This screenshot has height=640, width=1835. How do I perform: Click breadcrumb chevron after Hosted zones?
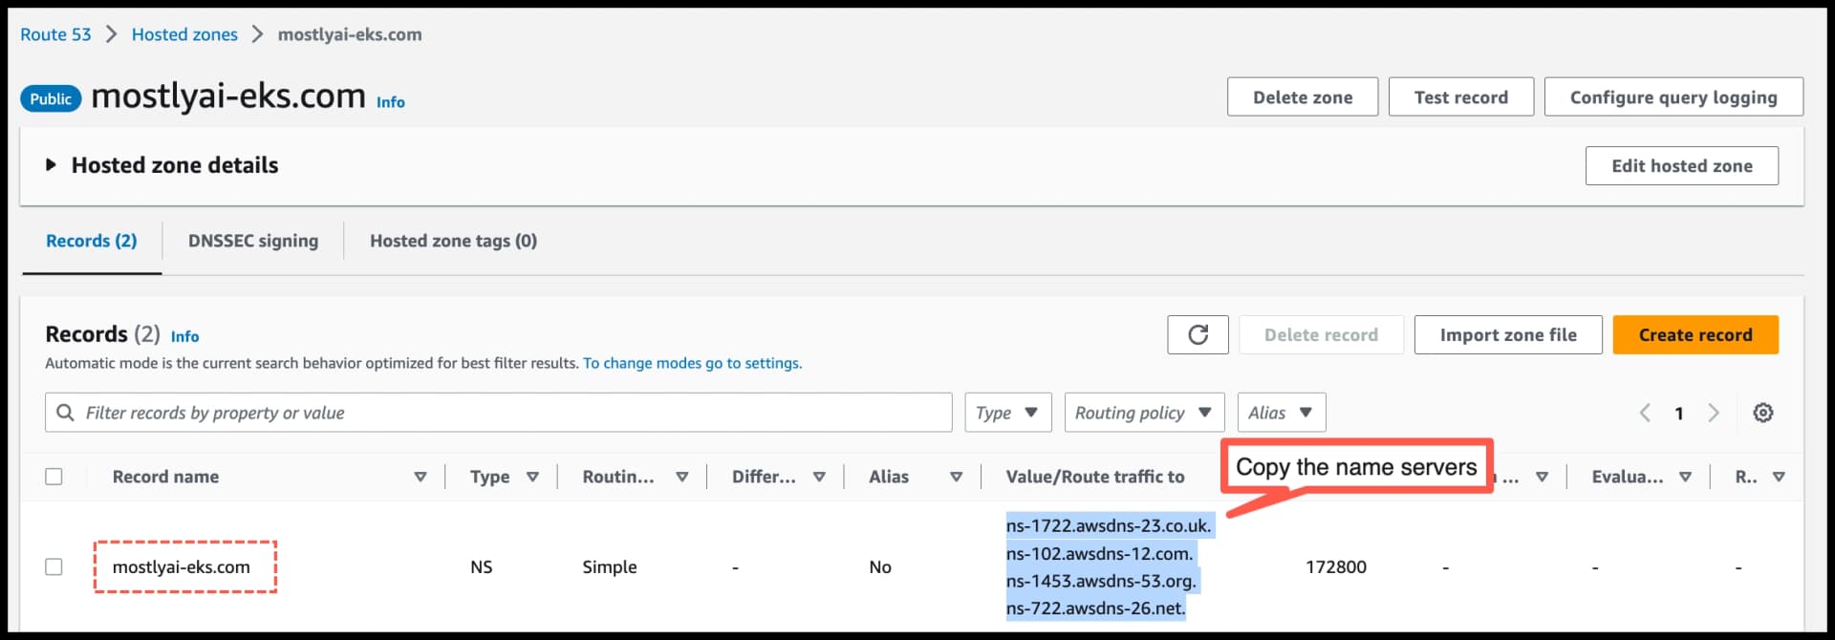pyautogui.click(x=257, y=34)
